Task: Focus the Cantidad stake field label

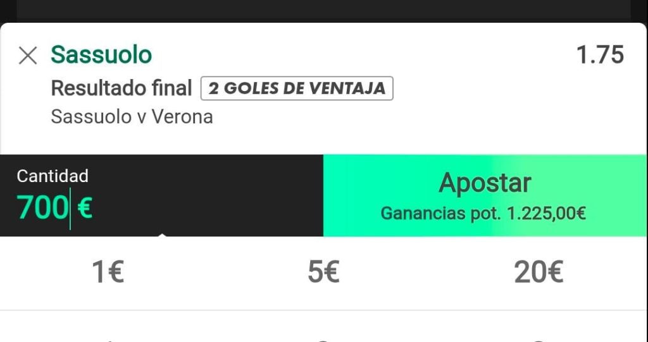Action: click(x=53, y=176)
